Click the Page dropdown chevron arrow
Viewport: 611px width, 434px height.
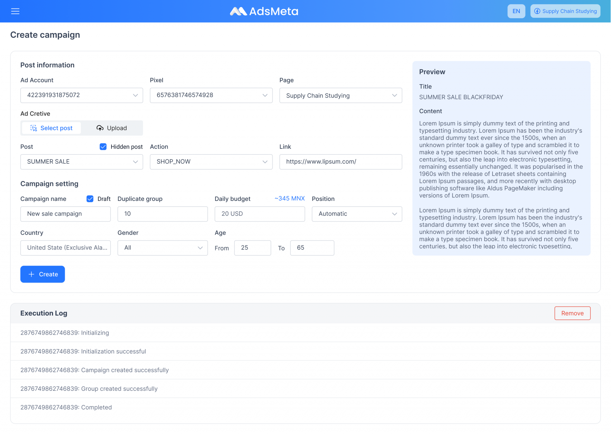tap(394, 95)
